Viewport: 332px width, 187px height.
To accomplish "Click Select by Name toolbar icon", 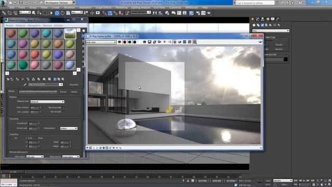I will (x=39, y=13).
